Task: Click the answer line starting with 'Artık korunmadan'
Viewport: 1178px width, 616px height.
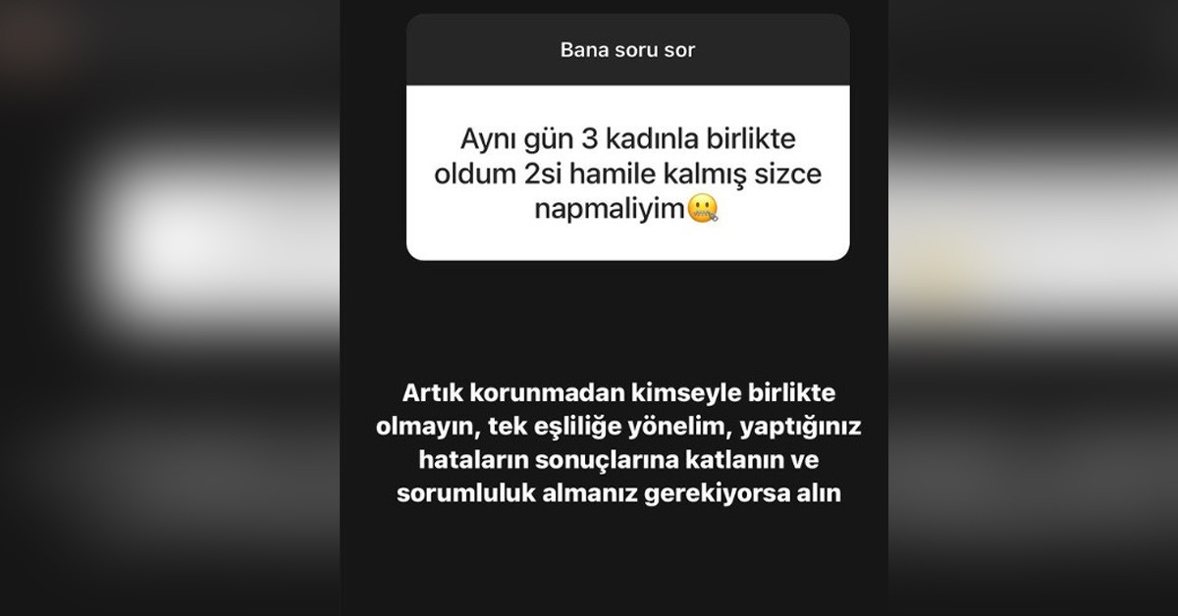Action: click(618, 393)
